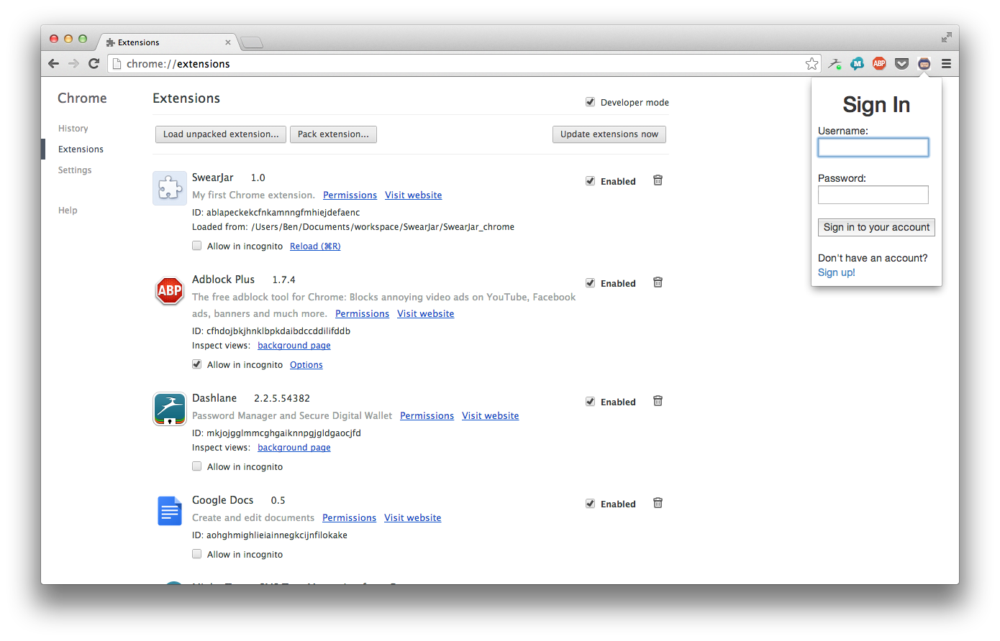The height and width of the screenshot is (641, 1000).
Task: Click the Dashlane extension logo
Action: [x=170, y=409]
